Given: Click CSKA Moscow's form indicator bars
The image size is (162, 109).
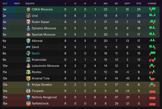Looking at the screenshot, I should 152,9.
